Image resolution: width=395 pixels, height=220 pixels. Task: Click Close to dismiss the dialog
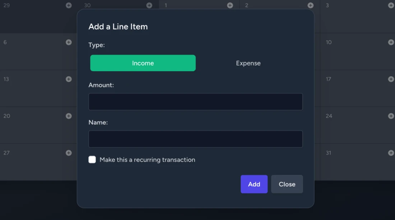287,184
